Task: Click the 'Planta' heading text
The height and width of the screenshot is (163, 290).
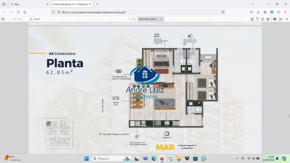Action: pos(65,63)
